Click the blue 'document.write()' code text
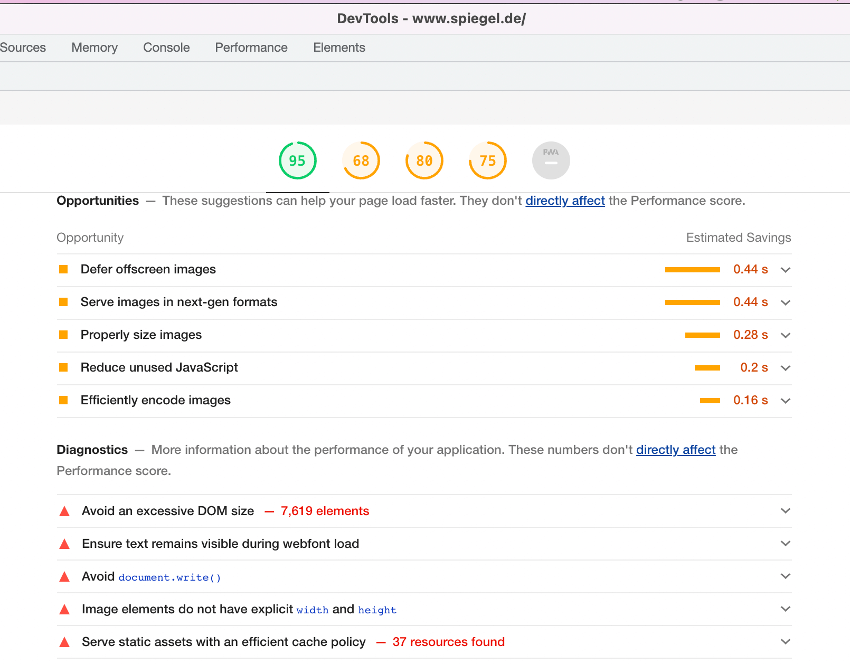The height and width of the screenshot is (664, 850). pos(170,577)
